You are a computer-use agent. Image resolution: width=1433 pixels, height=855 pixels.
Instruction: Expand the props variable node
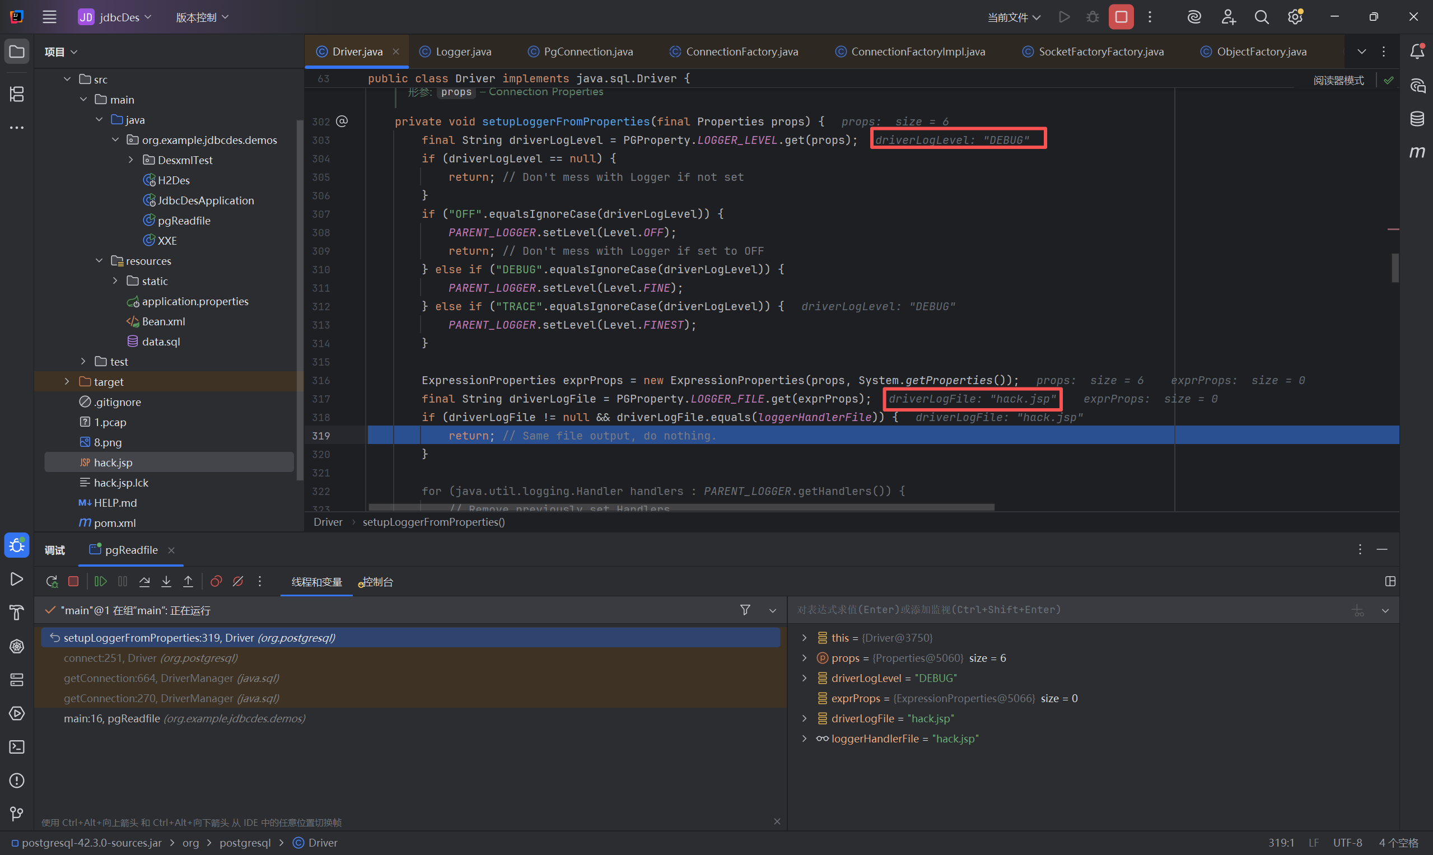804,658
